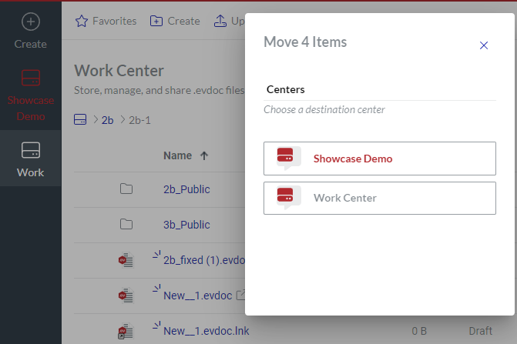Click folder icon for 3b_Public

pyautogui.click(x=126, y=224)
